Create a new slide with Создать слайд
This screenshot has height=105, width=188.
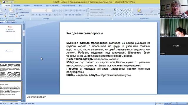[x=12, y=13]
